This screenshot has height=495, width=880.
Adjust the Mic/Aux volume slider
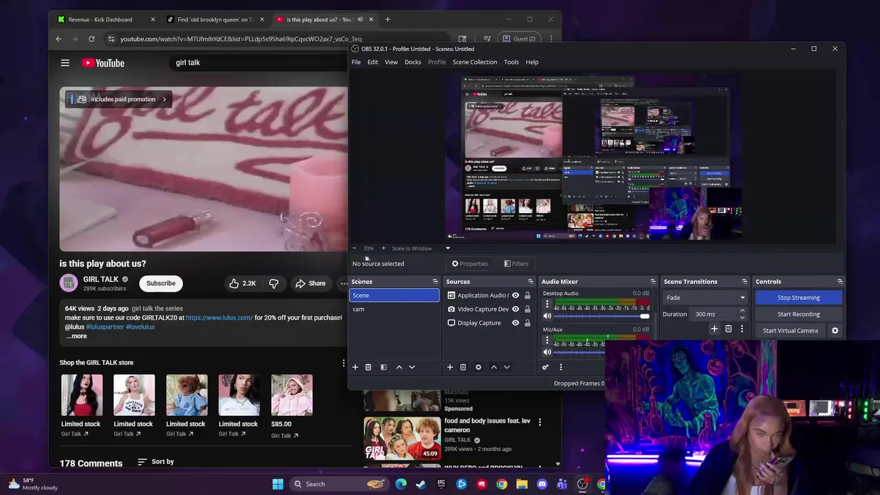click(580, 352)
